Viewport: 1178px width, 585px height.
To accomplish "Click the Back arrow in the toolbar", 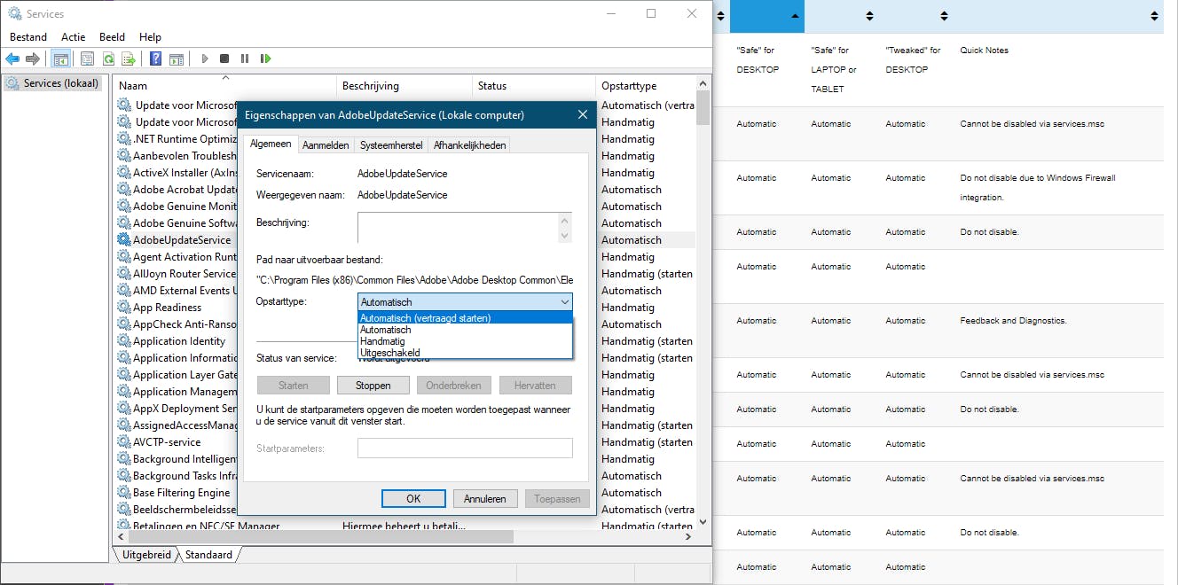I will [12, 59].
